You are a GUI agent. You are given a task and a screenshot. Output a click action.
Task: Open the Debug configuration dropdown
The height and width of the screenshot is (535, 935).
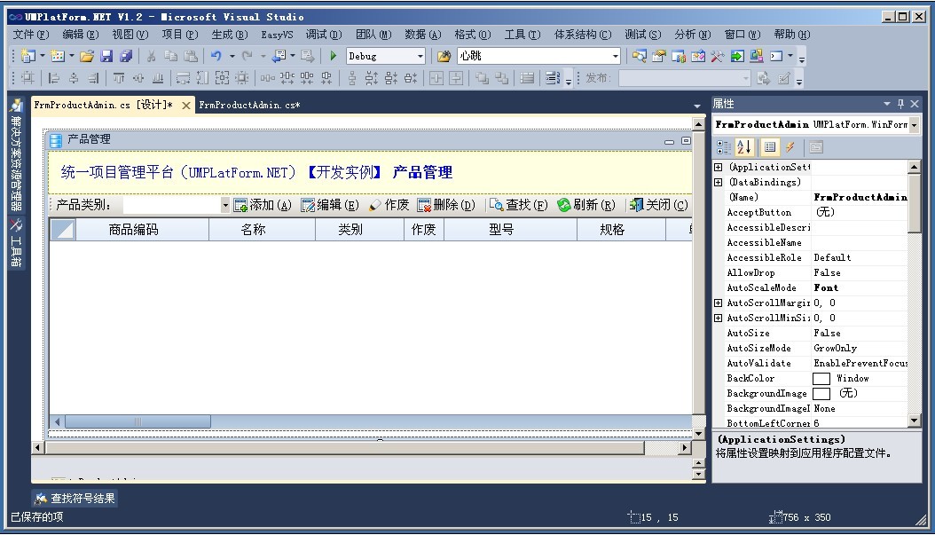(x=420, y=56)
